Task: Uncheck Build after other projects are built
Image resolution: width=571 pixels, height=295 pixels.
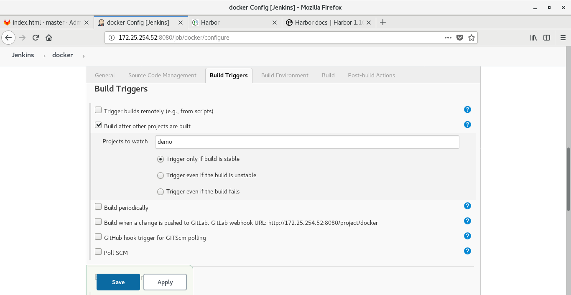Action: [x=98, y=125]
